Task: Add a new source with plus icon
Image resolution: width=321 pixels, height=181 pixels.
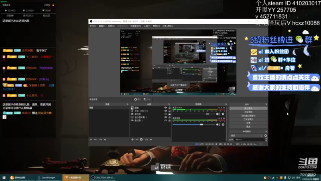Action: (132, 140)
